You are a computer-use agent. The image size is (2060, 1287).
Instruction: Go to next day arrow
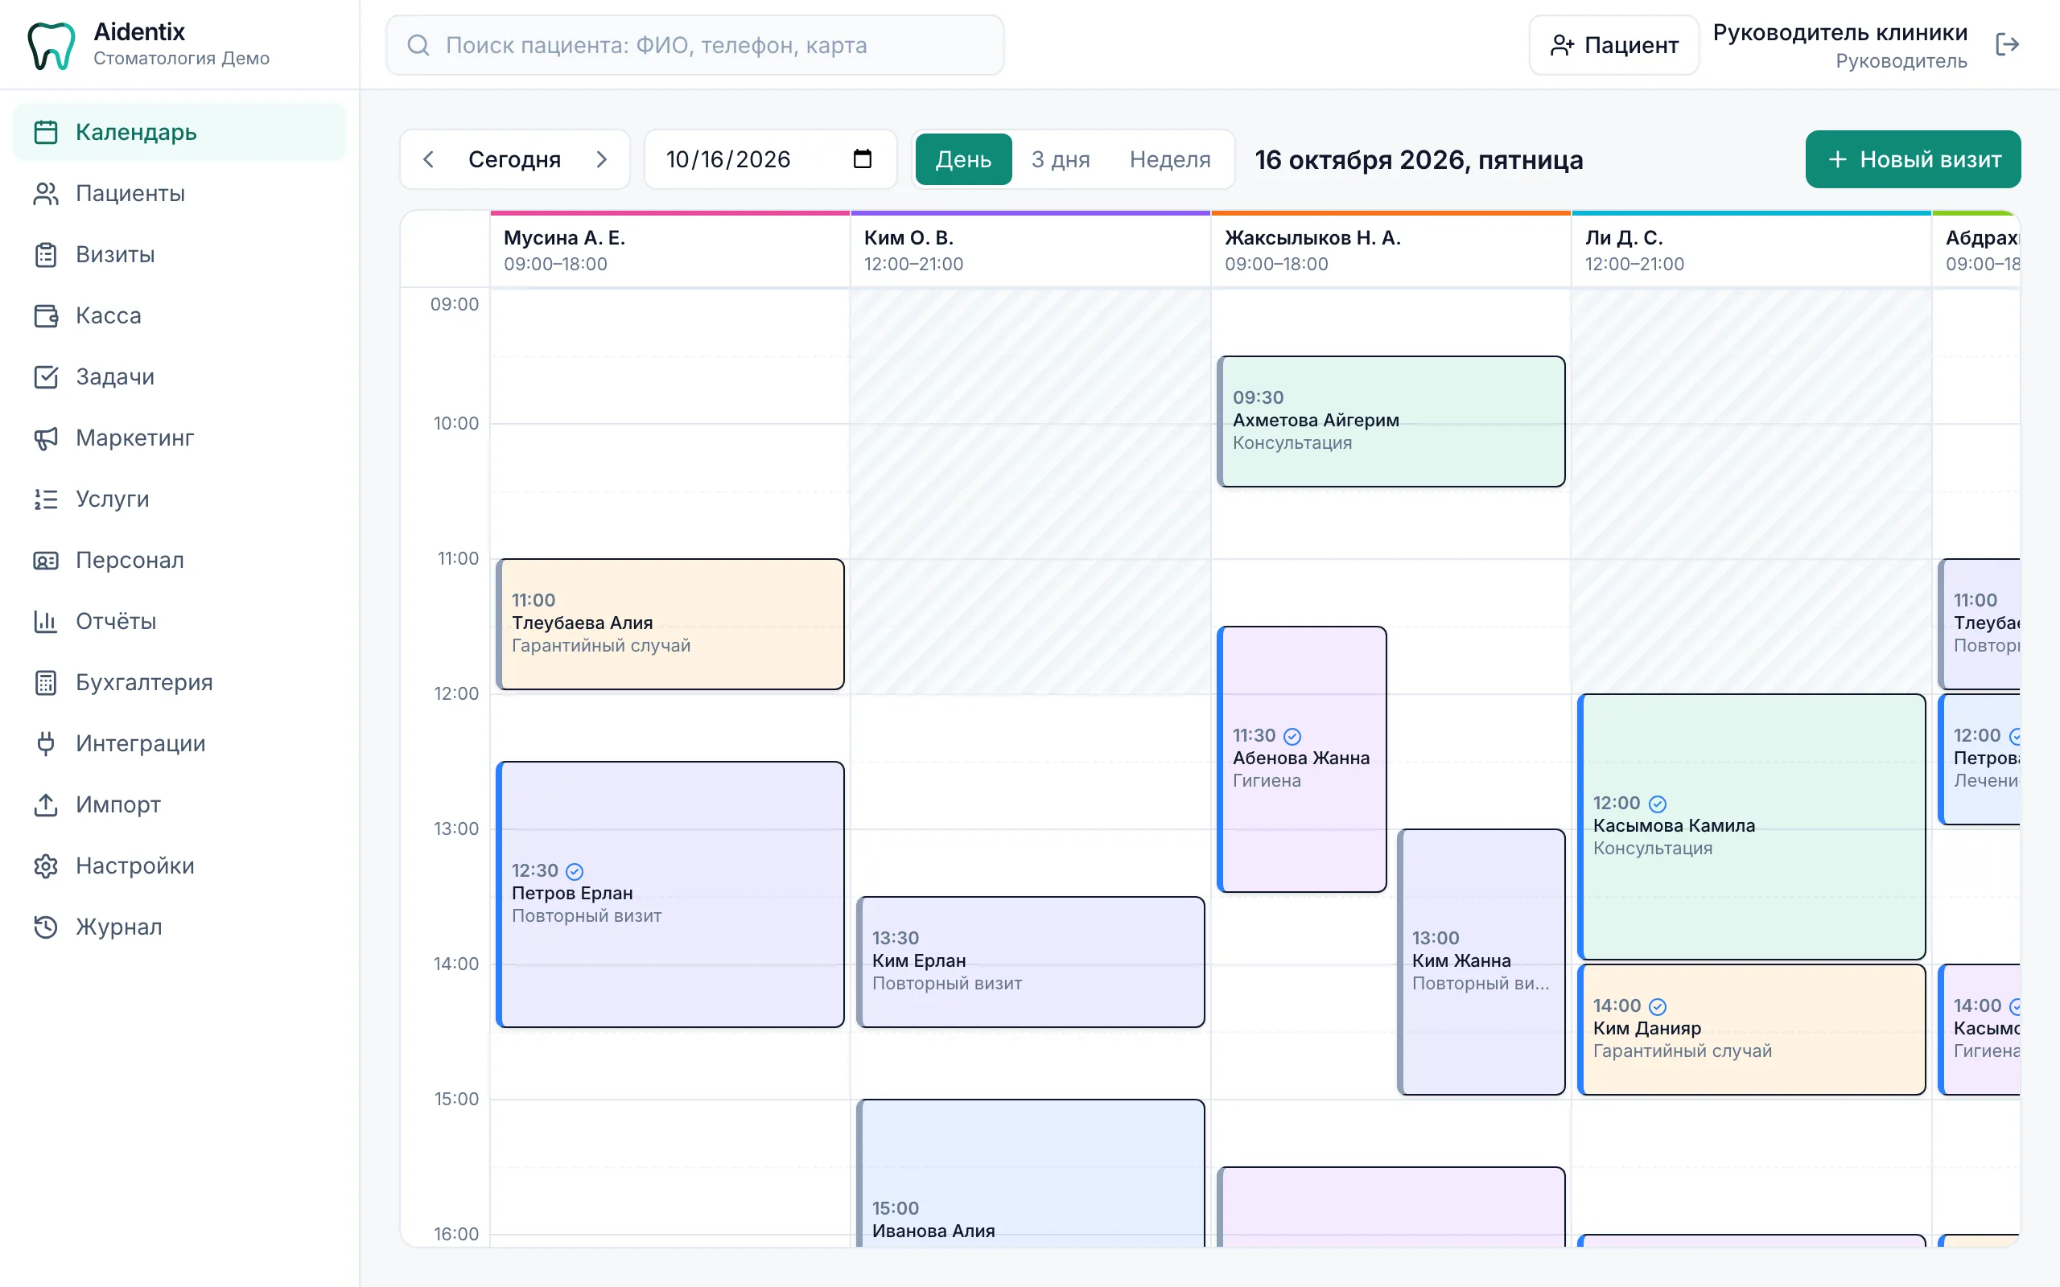[x=602, y=159]
